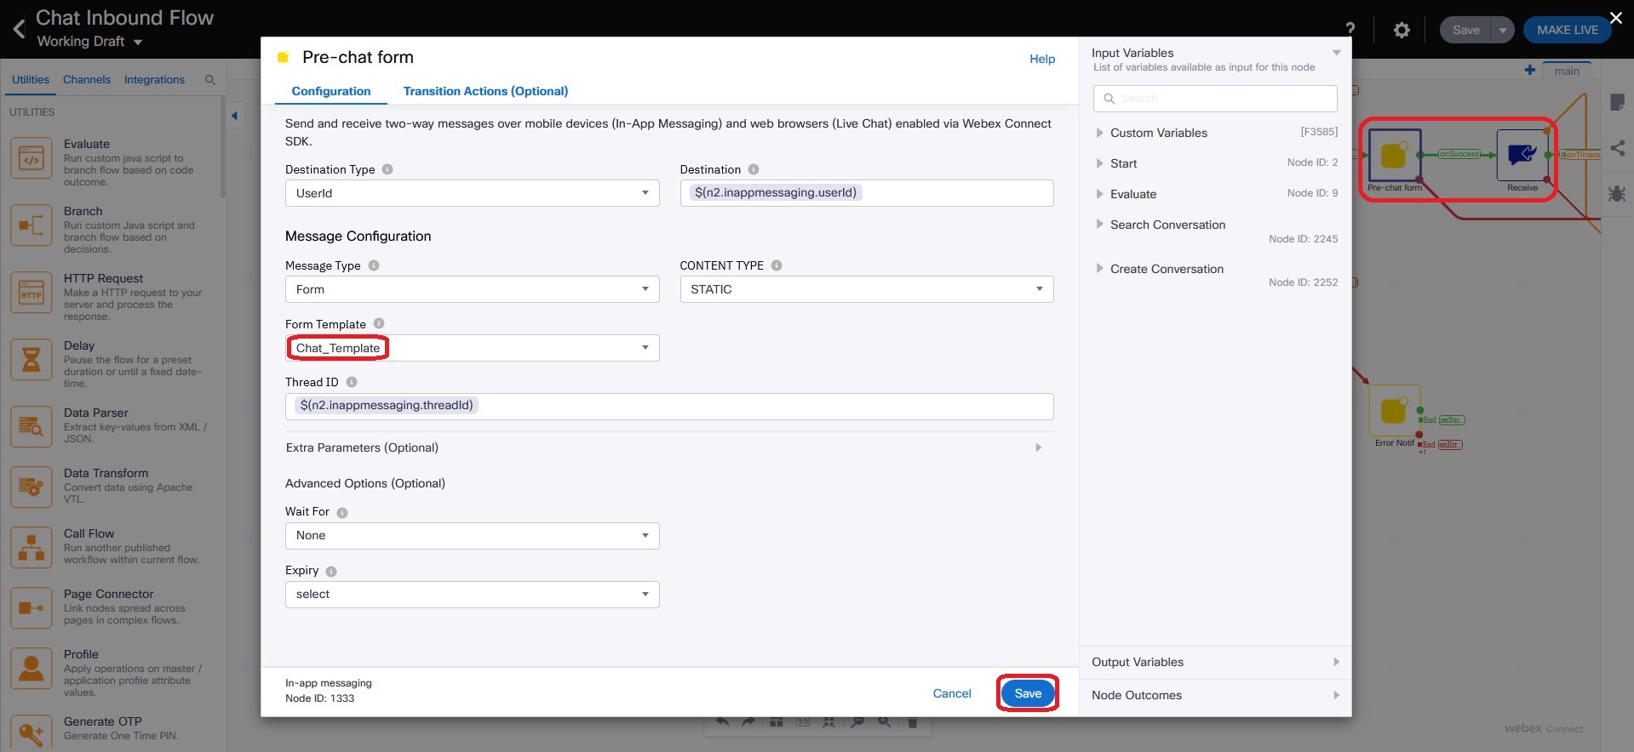
Task: Add a new canvas tab with plus icon
Action: pos(1530,71)
